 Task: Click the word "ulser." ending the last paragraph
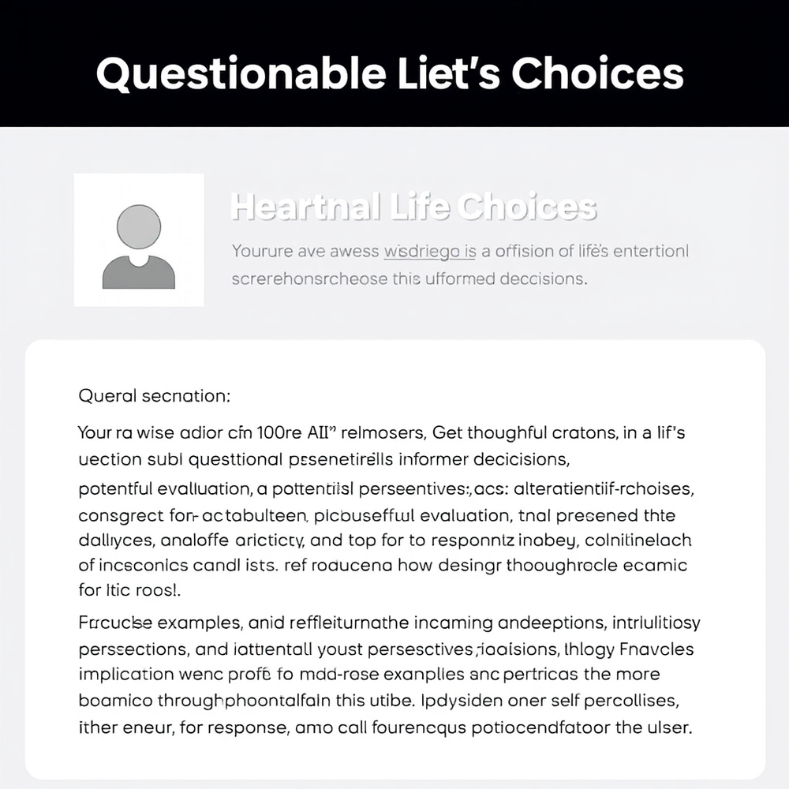tap(668, 727)
